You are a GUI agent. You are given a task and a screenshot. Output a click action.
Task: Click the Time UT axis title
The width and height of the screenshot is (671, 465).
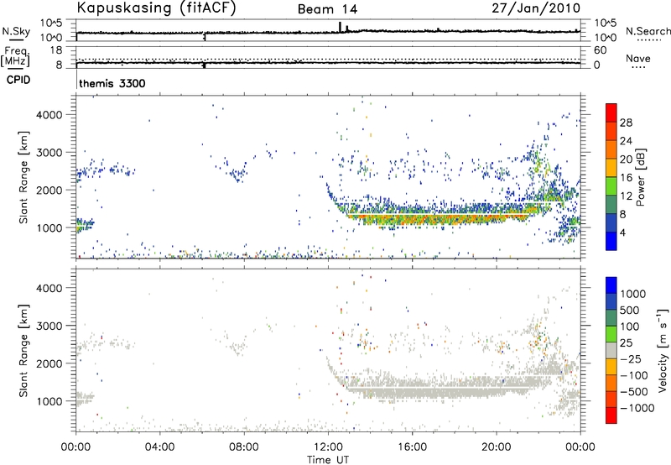tap(328, 460)
